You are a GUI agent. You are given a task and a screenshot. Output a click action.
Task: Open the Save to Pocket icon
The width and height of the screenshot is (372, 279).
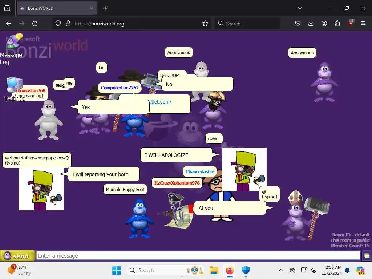coord(298,23)
